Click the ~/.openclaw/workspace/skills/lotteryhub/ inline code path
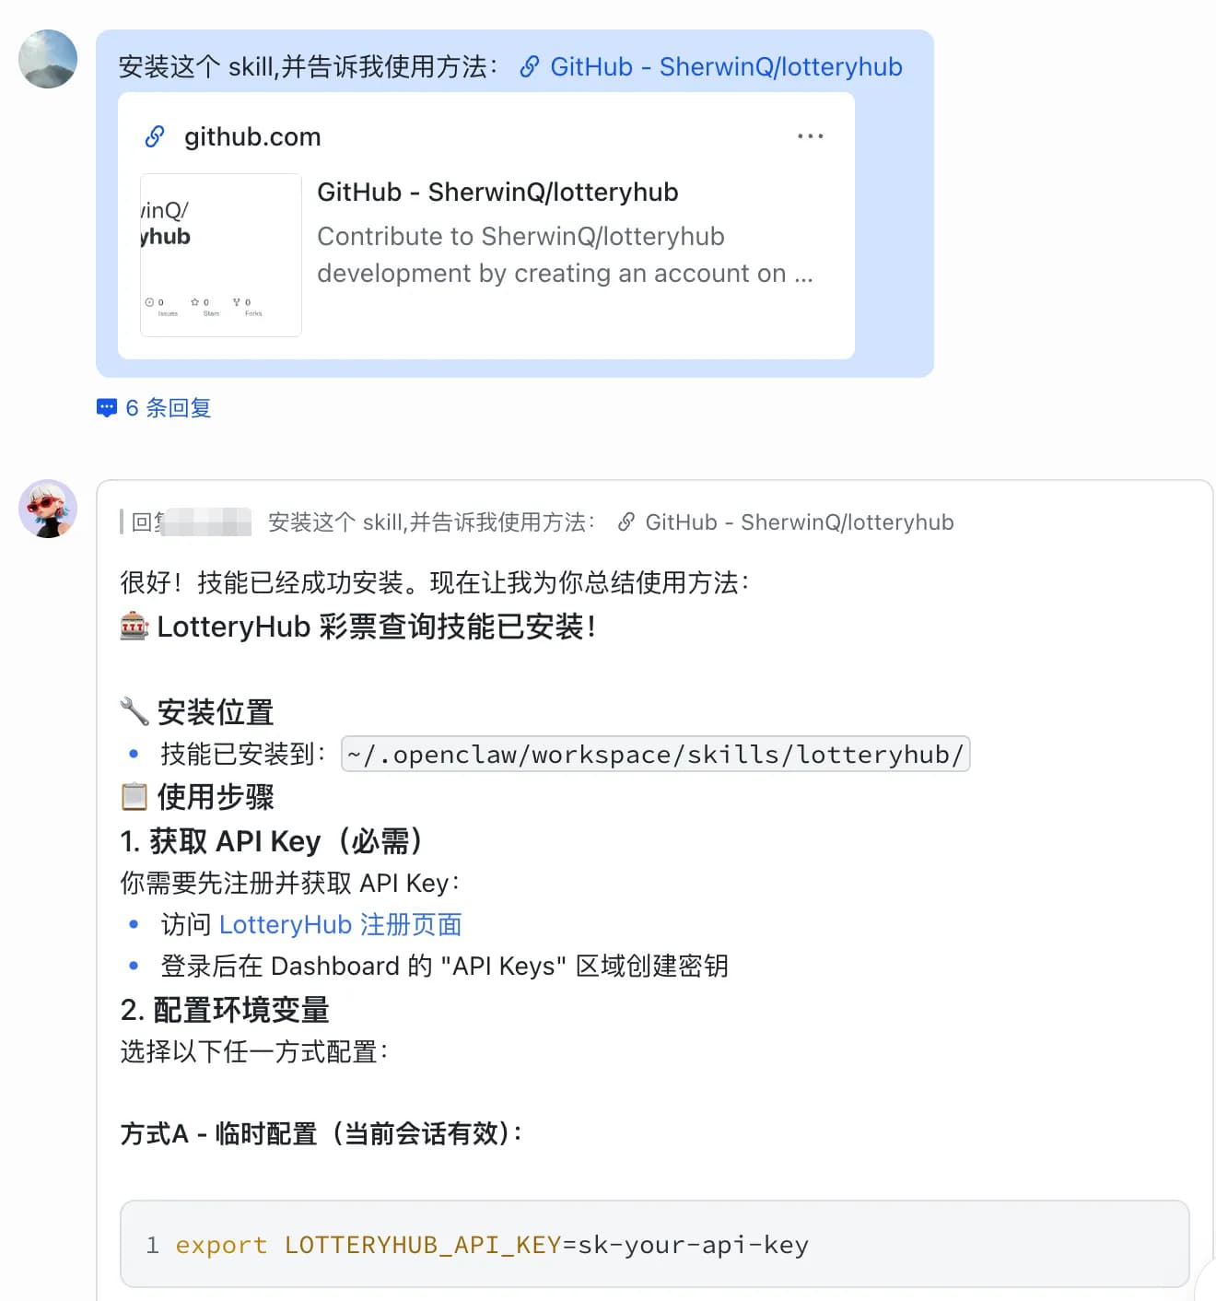Image resolution: width=1216 pixels, height=1301 pixels. [655, 755]
